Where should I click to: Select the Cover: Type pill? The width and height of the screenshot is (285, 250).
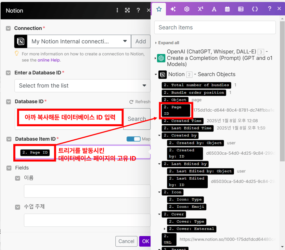[187, 222]
